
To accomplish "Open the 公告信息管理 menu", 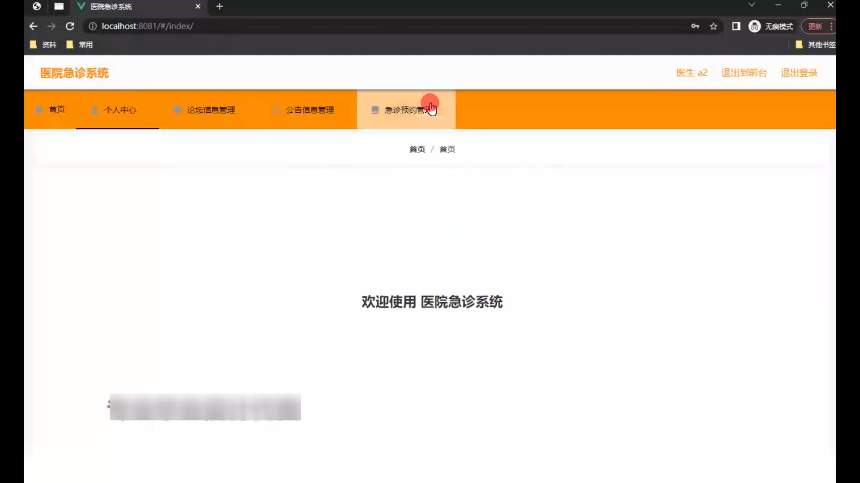I will point(310,110).
